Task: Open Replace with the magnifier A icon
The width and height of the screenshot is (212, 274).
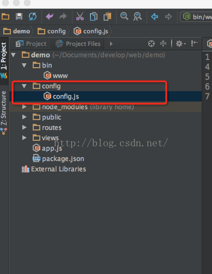Action: pyautogui.click(x=138, y=16)
